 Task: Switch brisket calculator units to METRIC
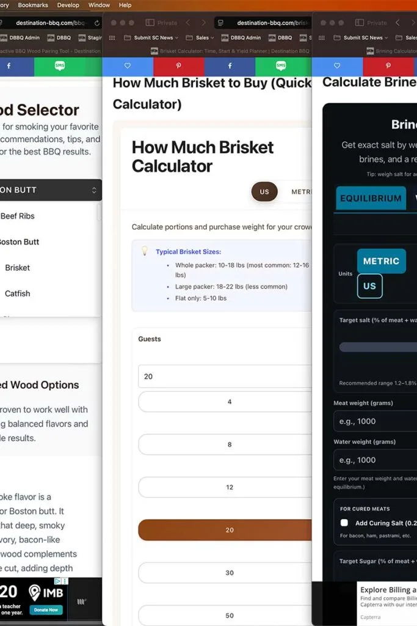coord(303,191)
